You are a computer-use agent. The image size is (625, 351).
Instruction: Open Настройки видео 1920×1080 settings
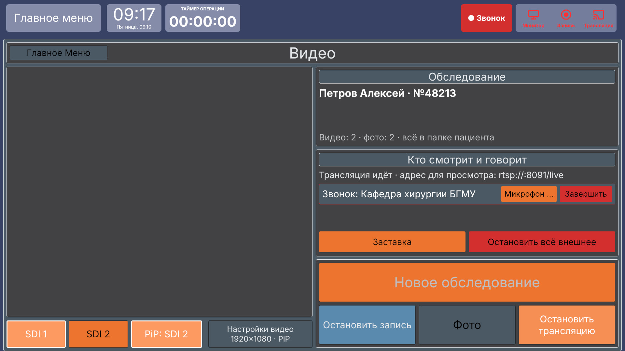pyautogui.click(x=260, y=334)
